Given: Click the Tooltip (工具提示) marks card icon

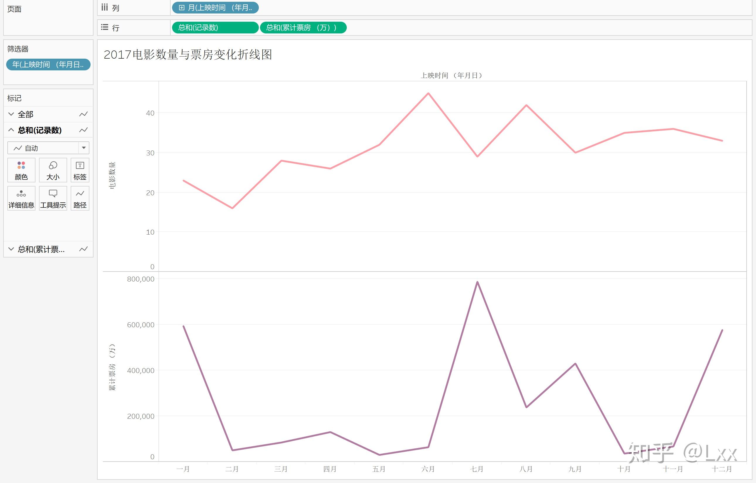Looking at the screenshot, I should point(53,198).
